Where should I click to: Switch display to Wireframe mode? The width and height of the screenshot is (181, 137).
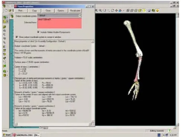[x=128, y=10]
